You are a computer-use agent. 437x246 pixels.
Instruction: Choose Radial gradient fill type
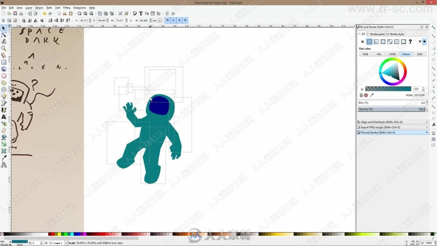[x=383, y=42]
